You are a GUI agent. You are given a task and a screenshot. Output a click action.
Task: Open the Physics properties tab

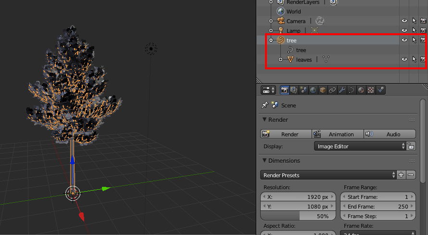pos(380,90)
